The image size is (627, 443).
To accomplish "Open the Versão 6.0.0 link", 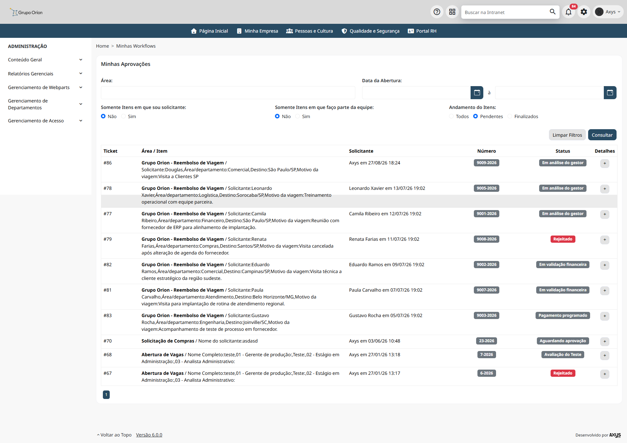I will [x=149, y=435].
